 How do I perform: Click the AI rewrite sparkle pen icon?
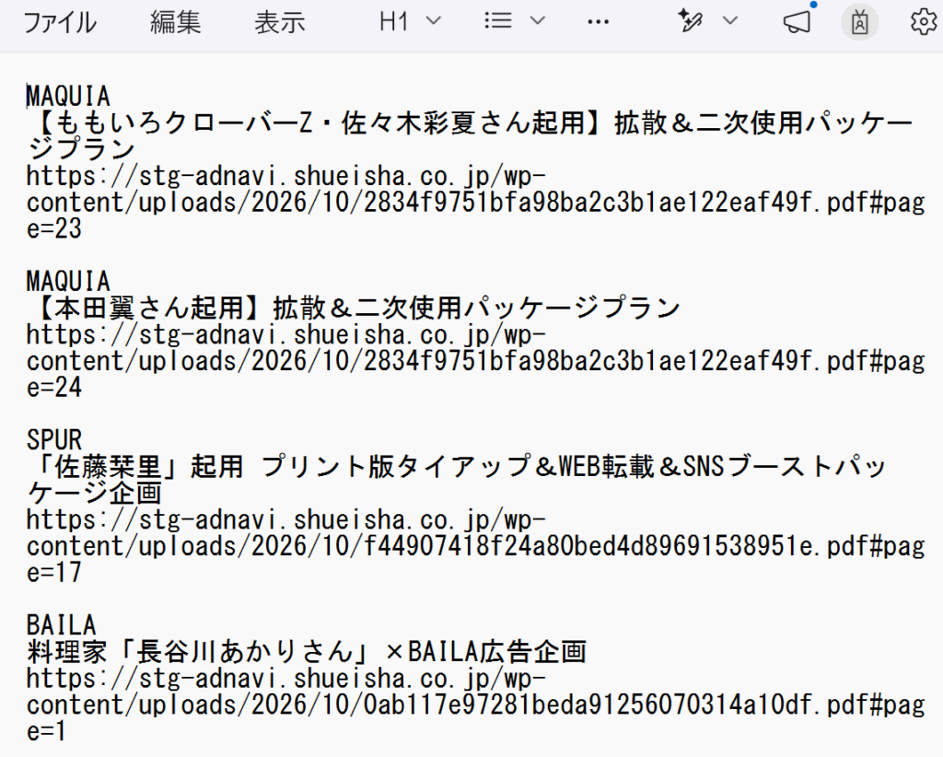click(690, 21)
